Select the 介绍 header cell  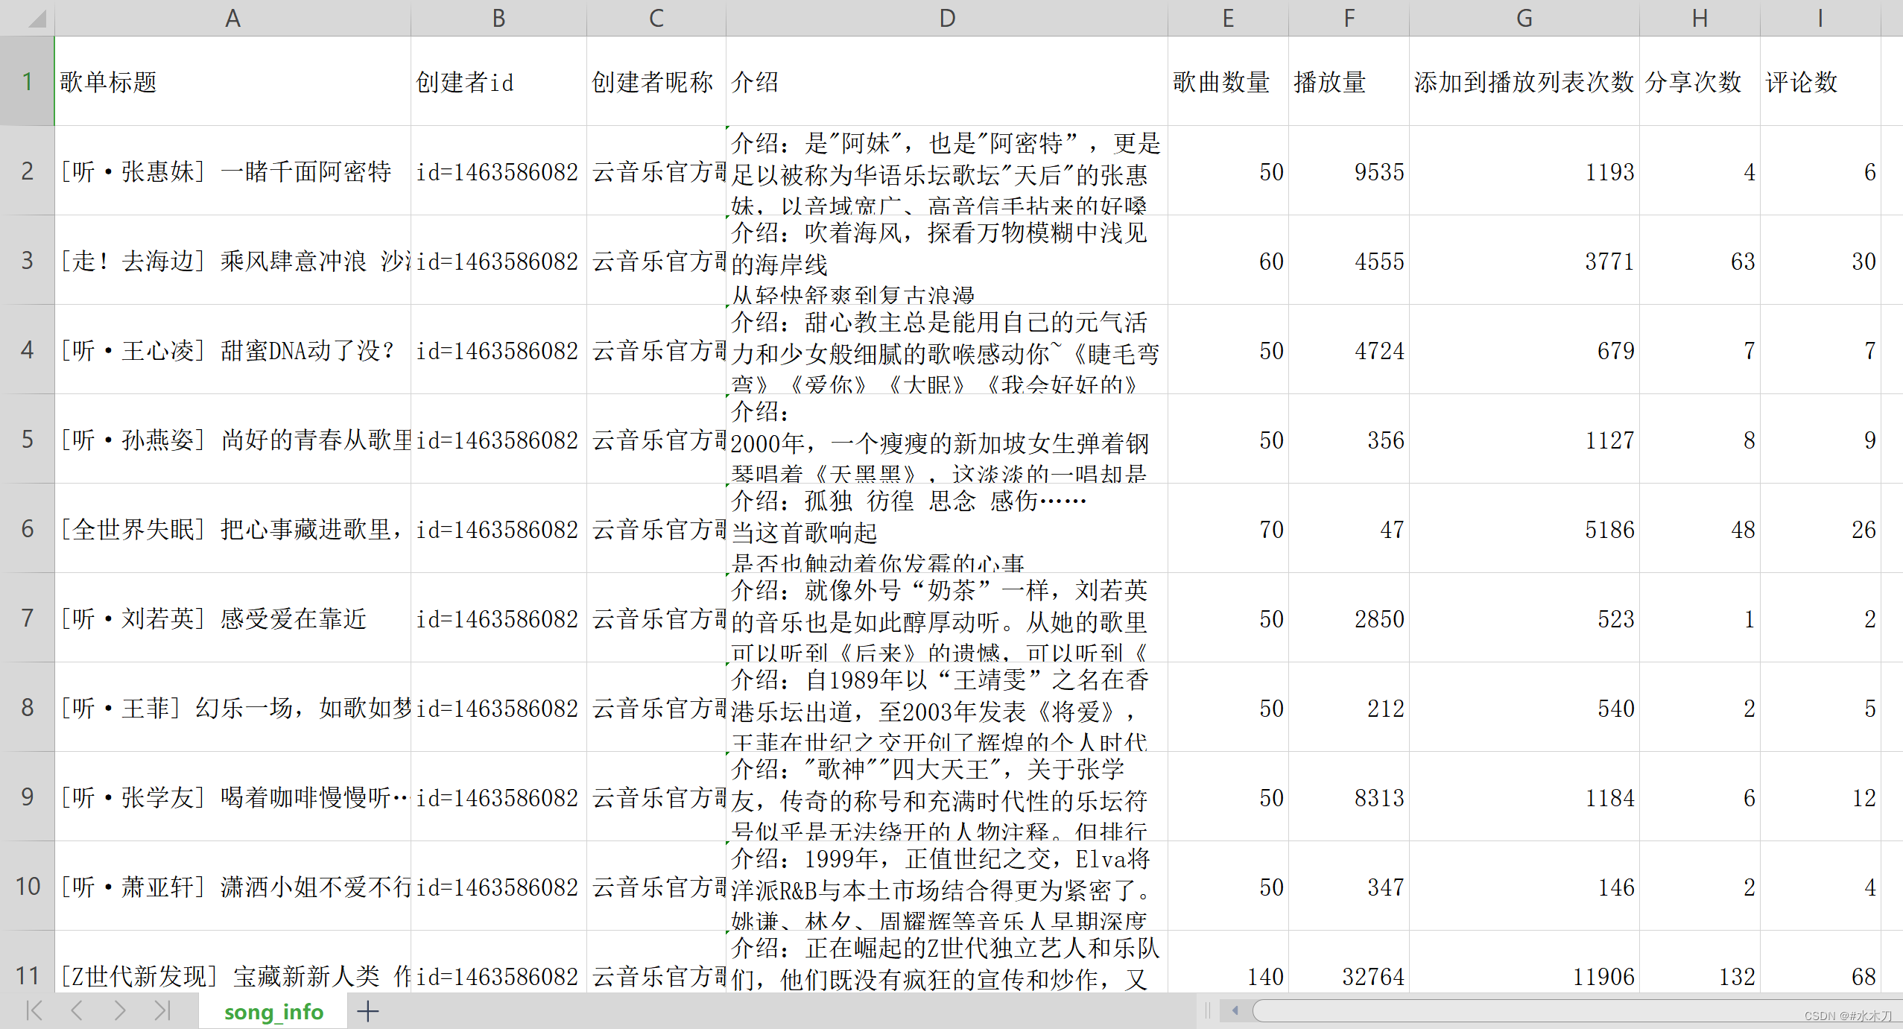pyautogui.click(x=946, y=81)
